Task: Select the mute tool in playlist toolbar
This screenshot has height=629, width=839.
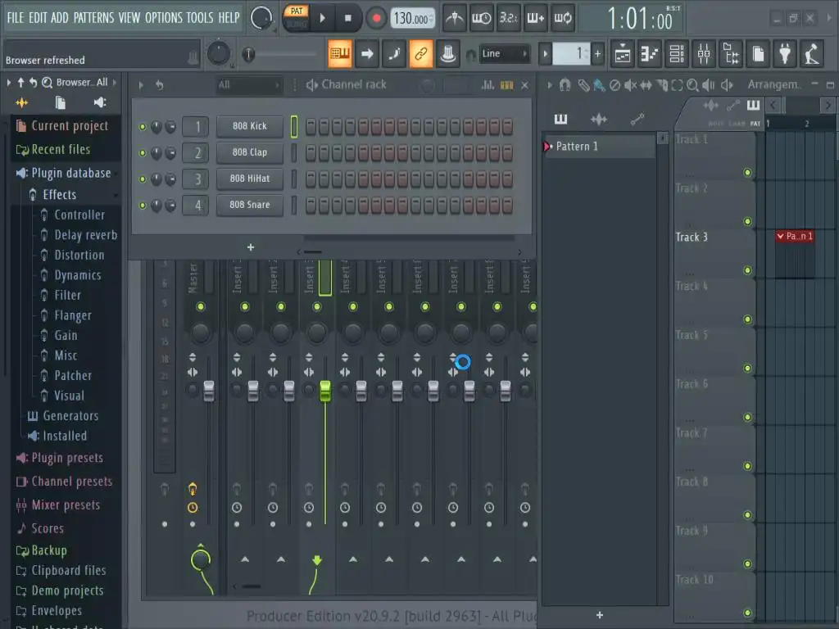Action: point(630,85)
